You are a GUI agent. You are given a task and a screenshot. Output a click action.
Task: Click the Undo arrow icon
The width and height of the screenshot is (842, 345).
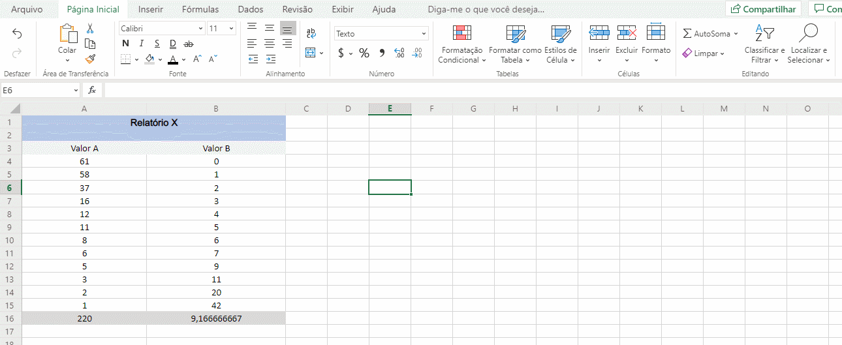[17, 34]
